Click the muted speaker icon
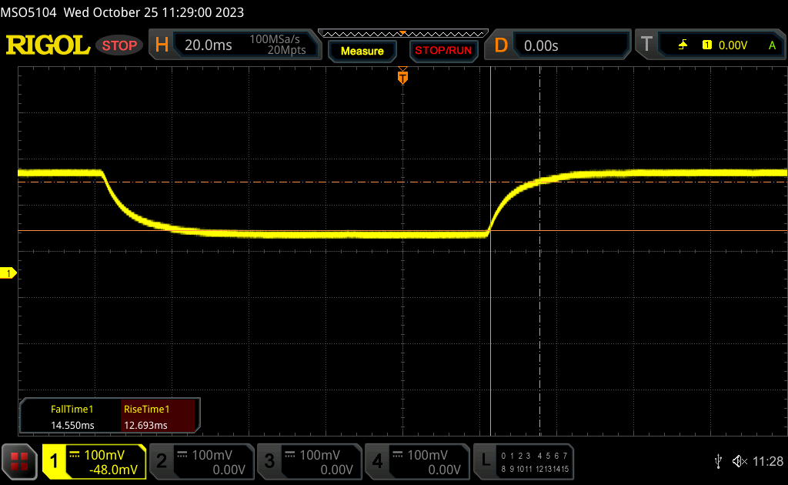This screenshot has width=788, height=485. point(740,461)
